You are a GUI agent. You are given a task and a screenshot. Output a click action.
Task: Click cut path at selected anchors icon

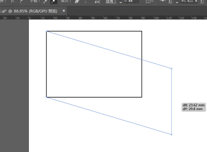[x=97, y=2]
